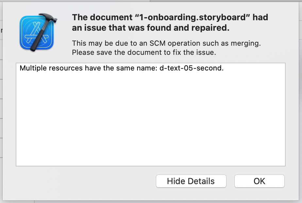This screenshot has width=302, height=203.
Task: Click inside the details text box
Action: [151, 114]
